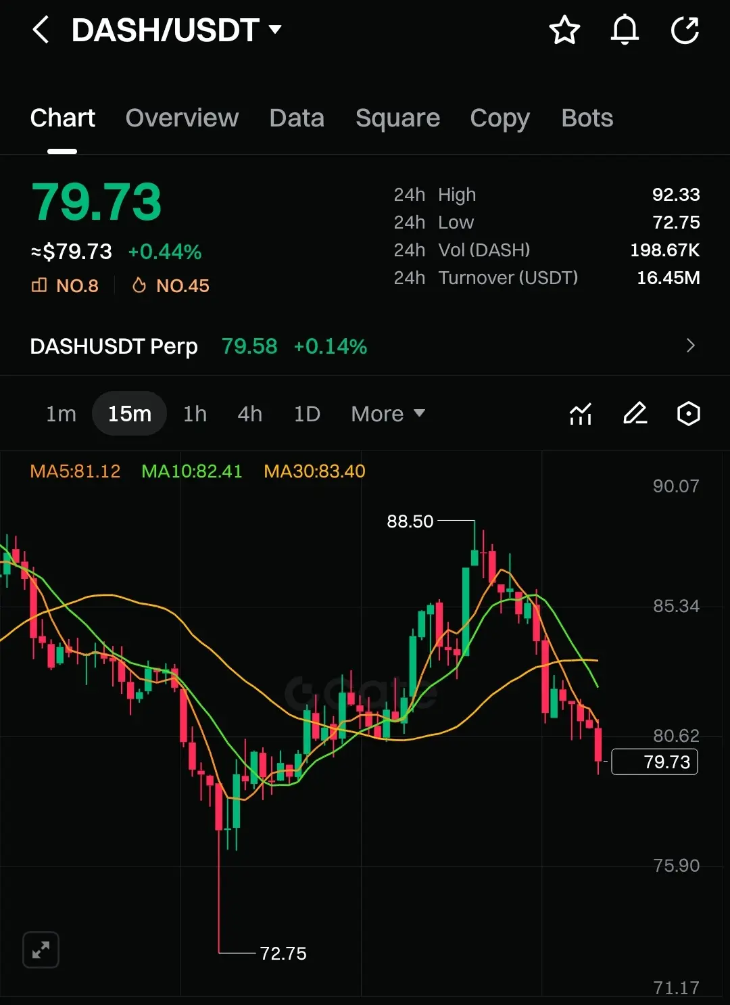Switch to the Data tab
Viewport: 730px width, 1005px height.
pos(297,118)
